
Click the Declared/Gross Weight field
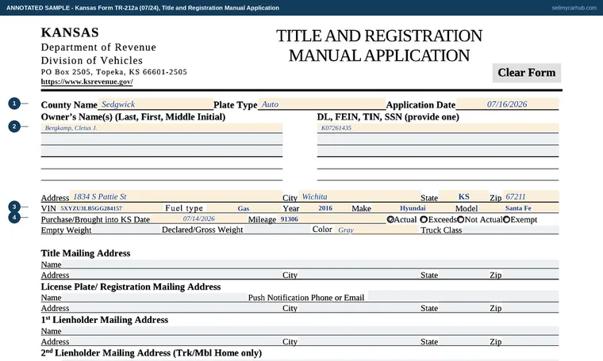pos(277,230)
